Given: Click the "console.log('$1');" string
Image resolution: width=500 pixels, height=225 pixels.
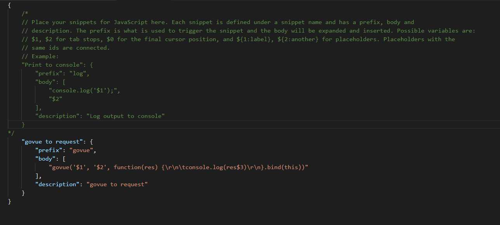Looking at the screenshot, I should coord(83,90).
